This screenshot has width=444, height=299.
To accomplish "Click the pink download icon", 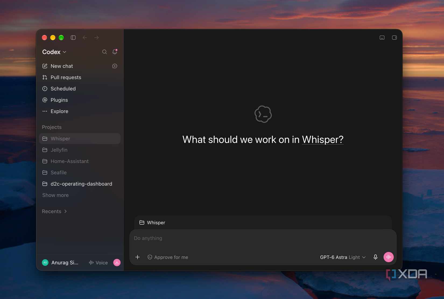I will pyautogui.click(x=117, y=263).
